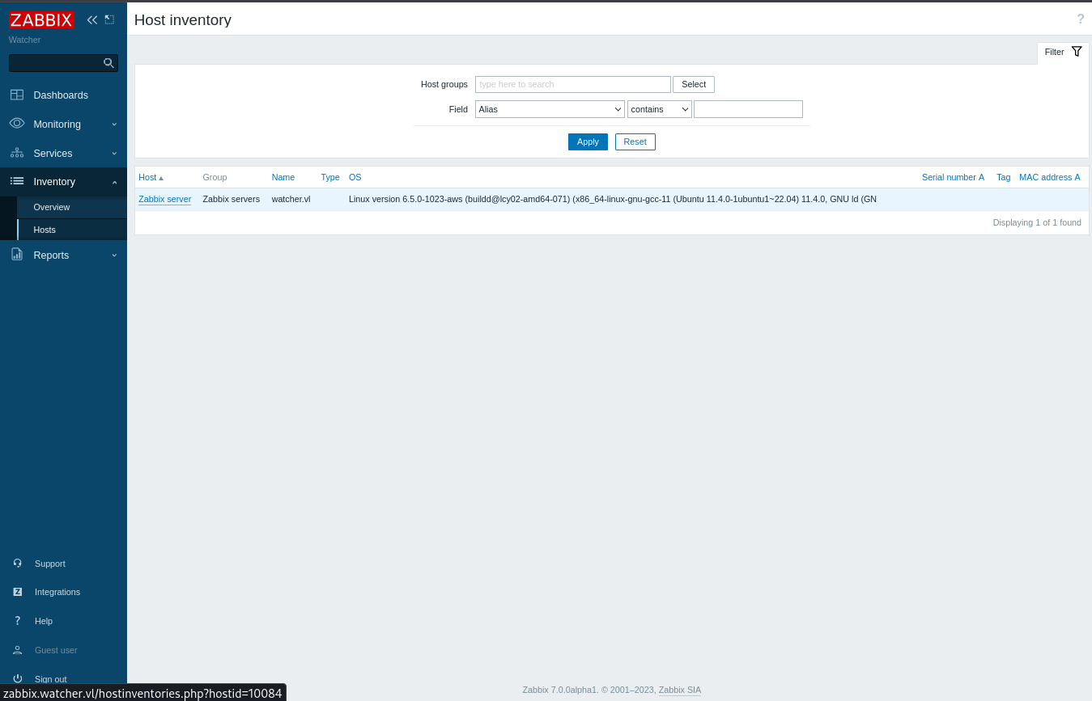This screenshot has width=1092, height=701.
Task: Collapse the Inventory menu chevron
Action: point(114,182)
